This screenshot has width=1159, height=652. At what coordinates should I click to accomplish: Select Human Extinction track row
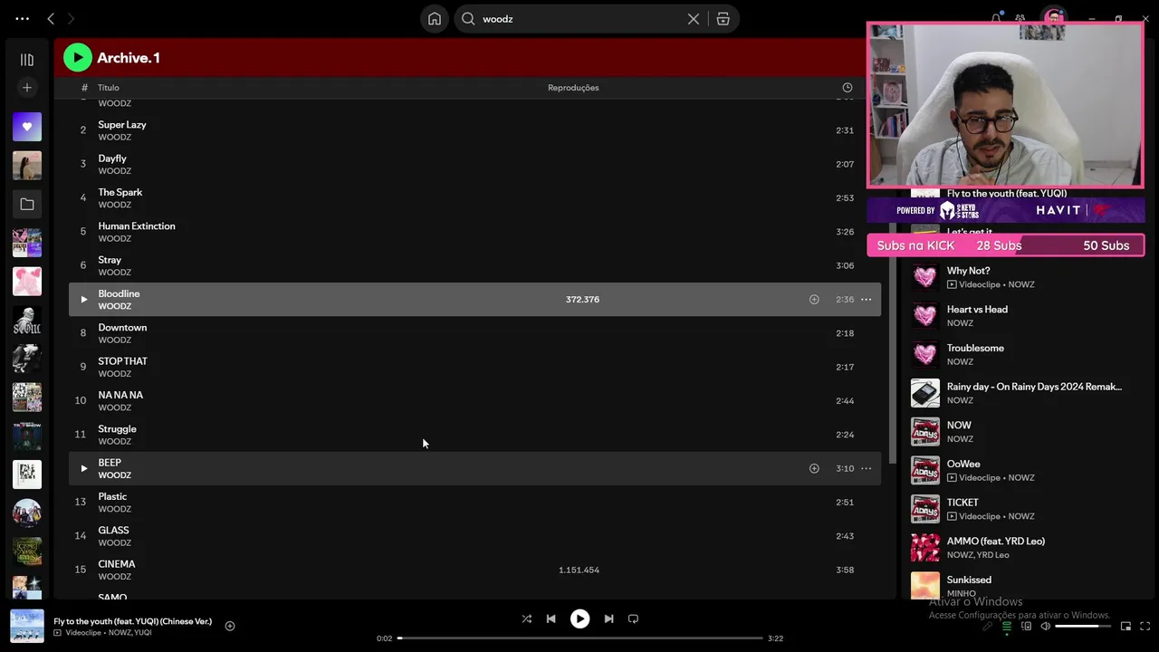point(474,232)
